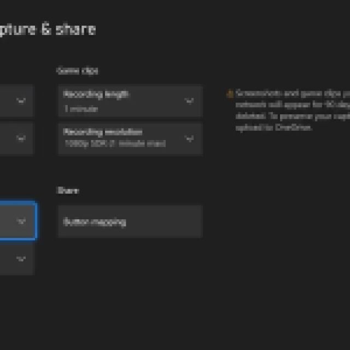Open Button mapping under Share
This screenshot has height=350, width=350.
point(130,221)
